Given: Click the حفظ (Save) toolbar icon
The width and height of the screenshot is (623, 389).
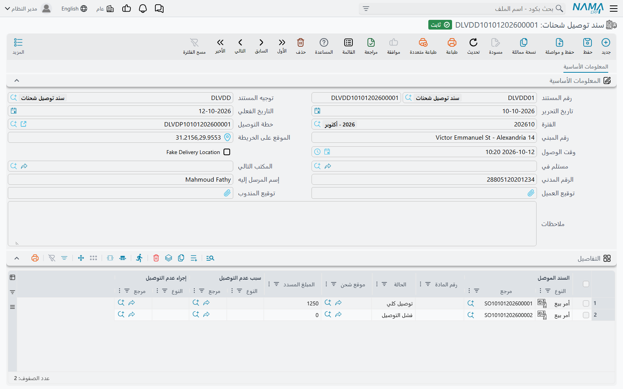Looking at the screenshot, I should [x=588, y=42].
